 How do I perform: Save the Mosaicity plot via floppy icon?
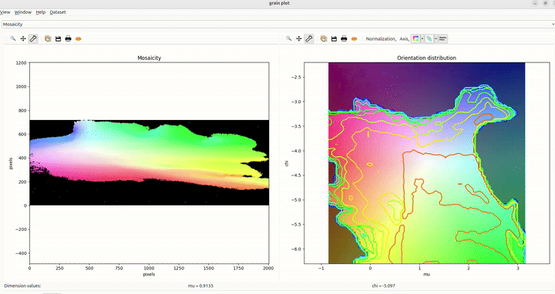pos(58,38)
